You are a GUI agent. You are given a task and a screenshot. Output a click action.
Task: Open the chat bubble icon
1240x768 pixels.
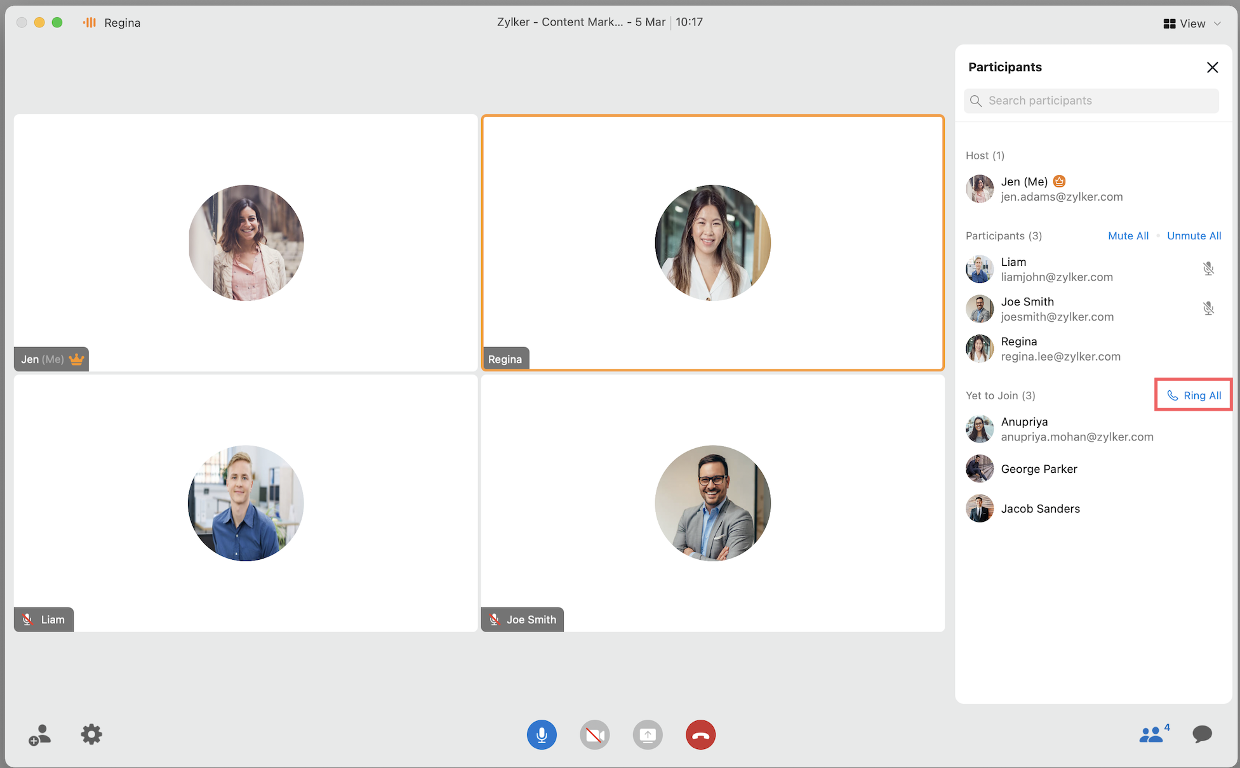[1202, 734]
